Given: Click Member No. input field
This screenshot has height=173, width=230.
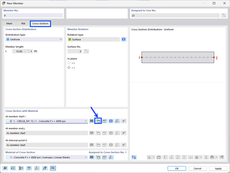Looking at the screenshot, I should click(33, 15).
